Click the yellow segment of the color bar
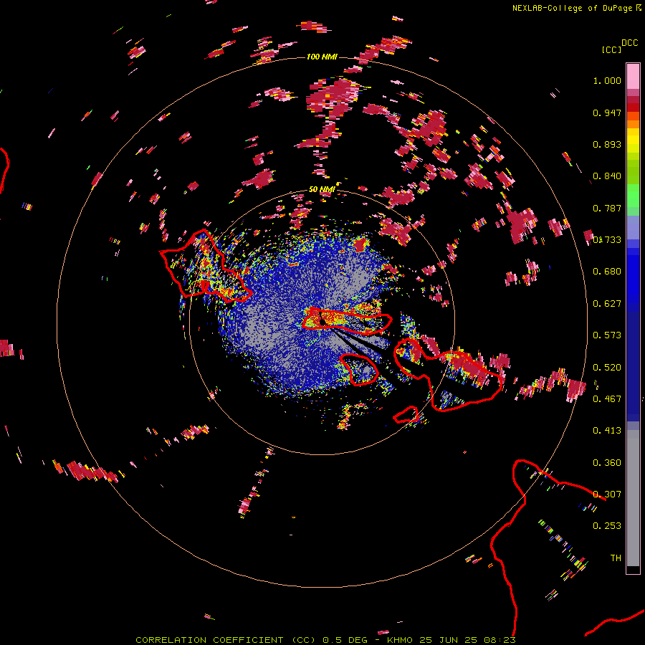The image size is (645, 645). coord(633,141)
